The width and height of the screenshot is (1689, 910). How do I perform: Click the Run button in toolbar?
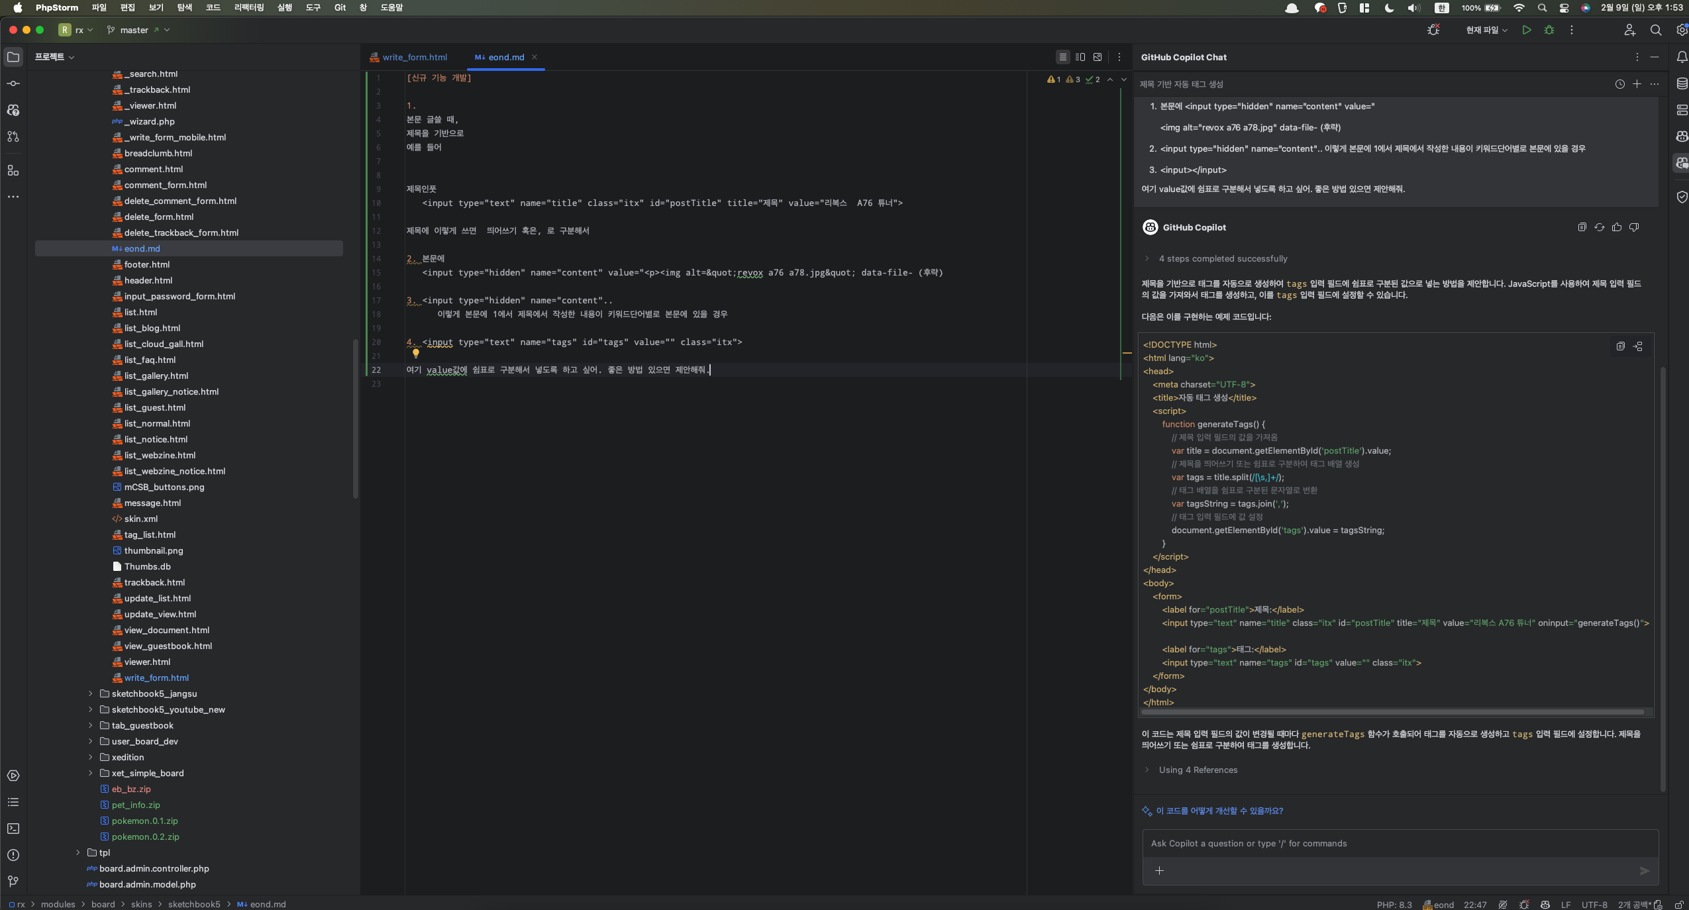(1527, 30)
